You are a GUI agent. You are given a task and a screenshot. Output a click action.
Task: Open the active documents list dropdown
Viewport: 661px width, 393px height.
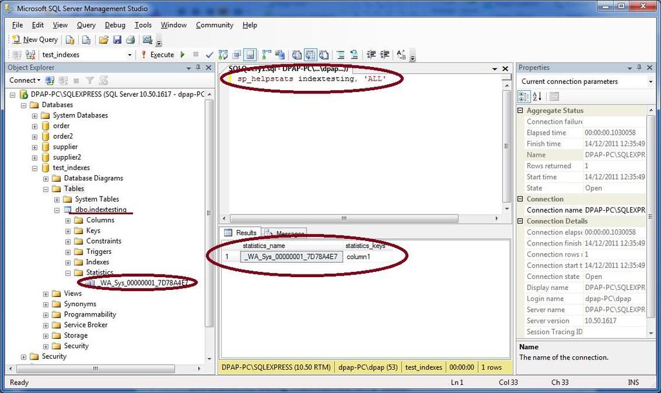point(494,68)
